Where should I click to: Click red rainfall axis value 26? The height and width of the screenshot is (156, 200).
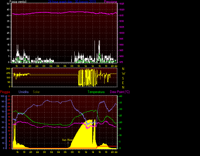coord(9,103)
